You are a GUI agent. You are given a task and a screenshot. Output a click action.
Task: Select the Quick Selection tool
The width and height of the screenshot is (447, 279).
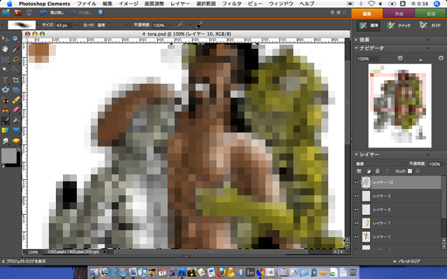15,70
